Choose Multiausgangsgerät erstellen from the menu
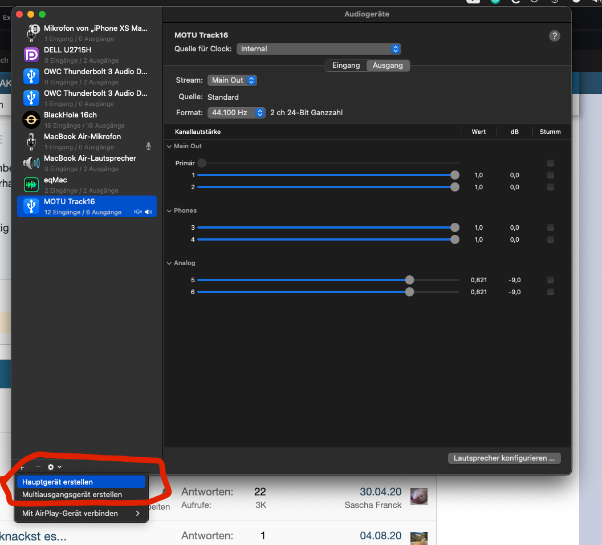Screen dimensions: 602x545 (x=72, y=494)
